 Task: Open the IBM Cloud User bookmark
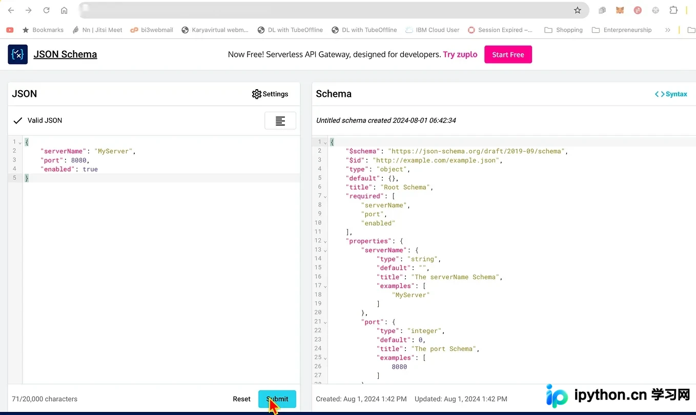tap(432, 30)
